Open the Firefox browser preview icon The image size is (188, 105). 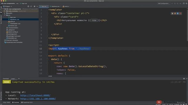175,13
